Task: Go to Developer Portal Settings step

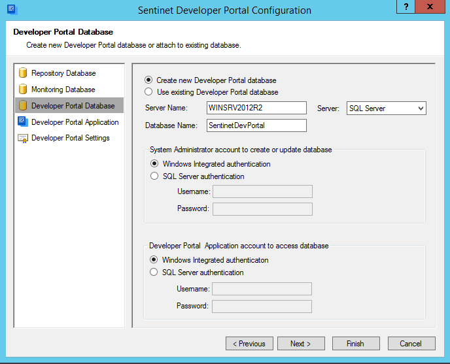Action: tap(69, 138)
